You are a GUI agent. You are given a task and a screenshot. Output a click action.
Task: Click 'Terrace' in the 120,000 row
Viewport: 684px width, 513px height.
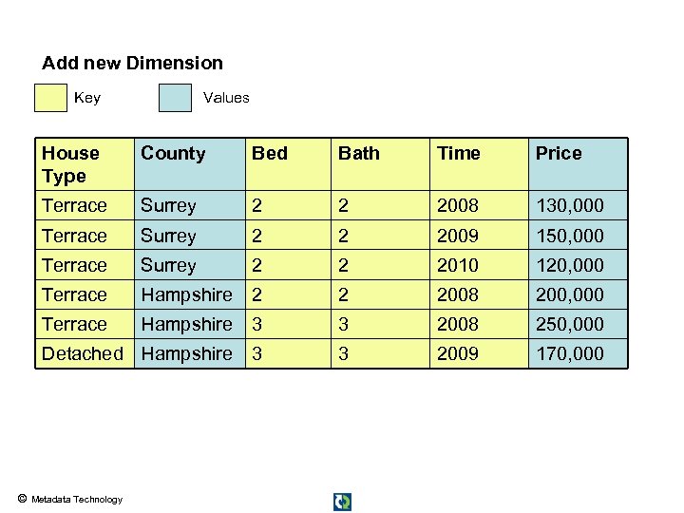click(x=85, y=265)
